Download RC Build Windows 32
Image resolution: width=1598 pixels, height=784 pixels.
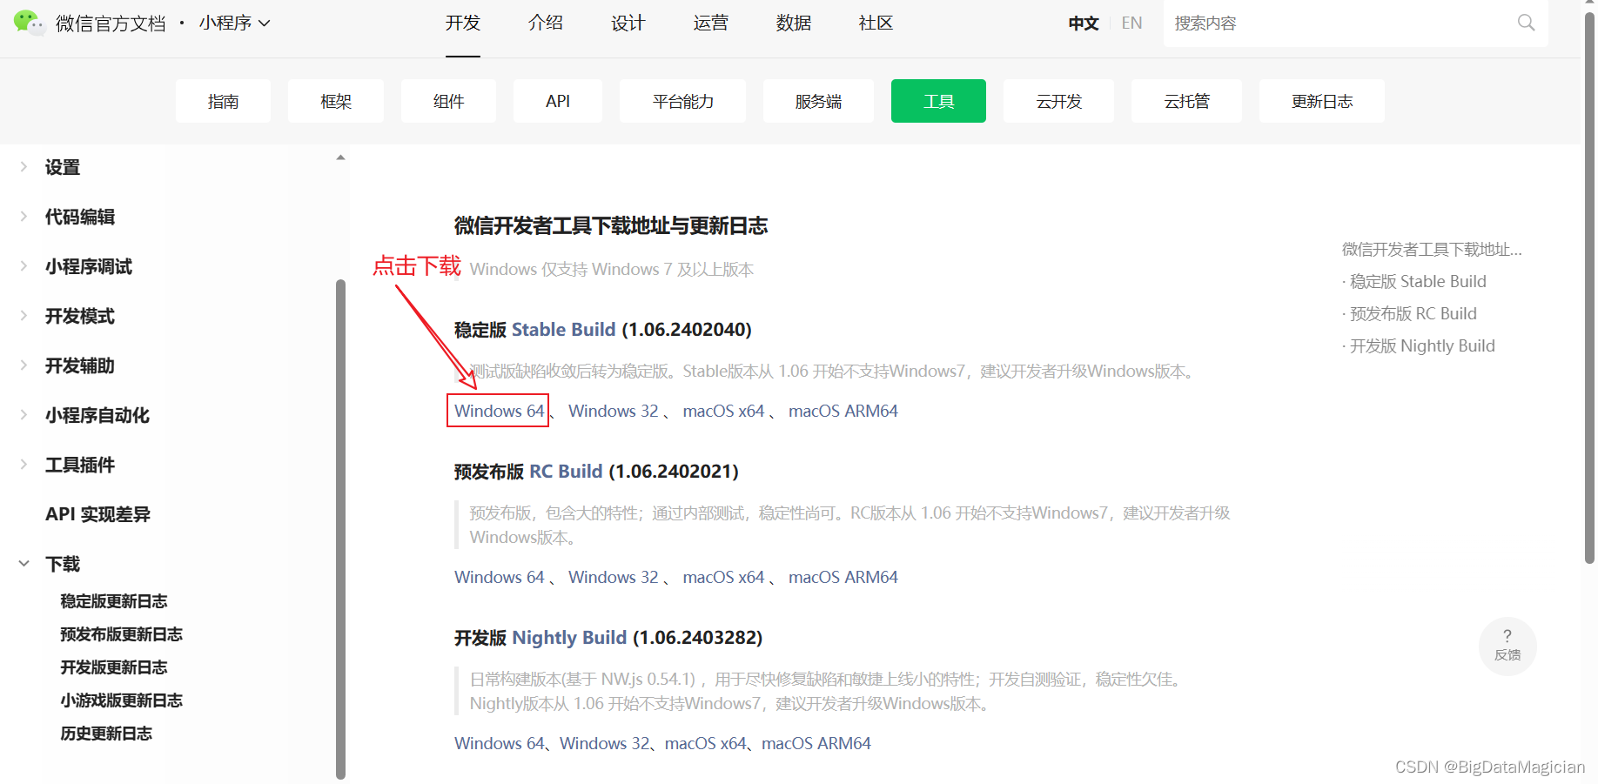pyautogui.click(x=614, y=577)
